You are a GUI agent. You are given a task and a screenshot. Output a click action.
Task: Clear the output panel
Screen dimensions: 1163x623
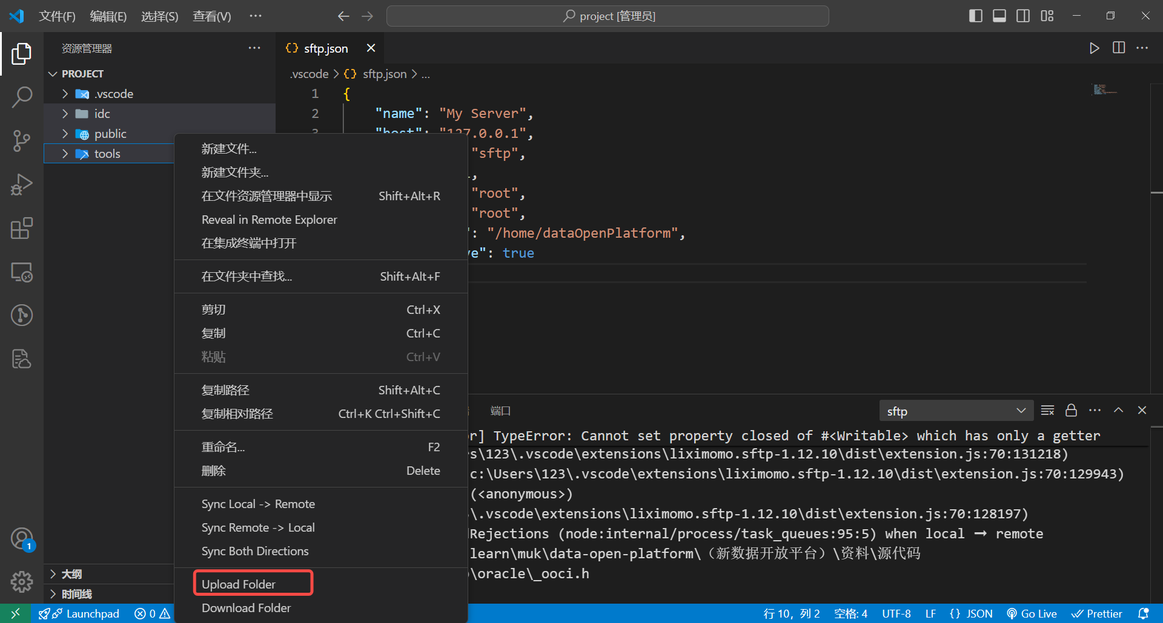point(1048,411)
